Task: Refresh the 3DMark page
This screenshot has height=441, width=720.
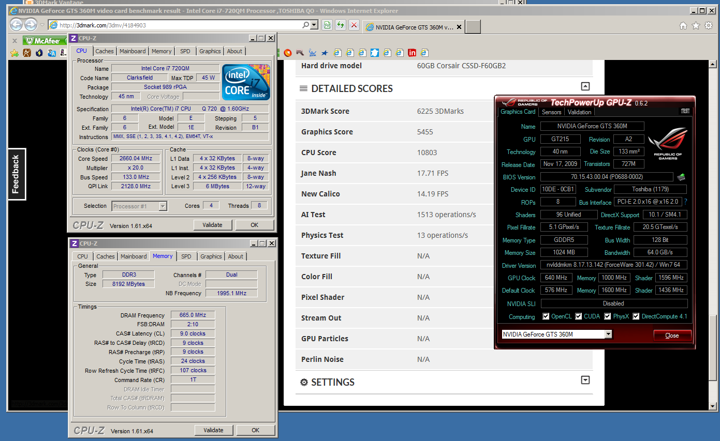Action: [x=340, y=25]
